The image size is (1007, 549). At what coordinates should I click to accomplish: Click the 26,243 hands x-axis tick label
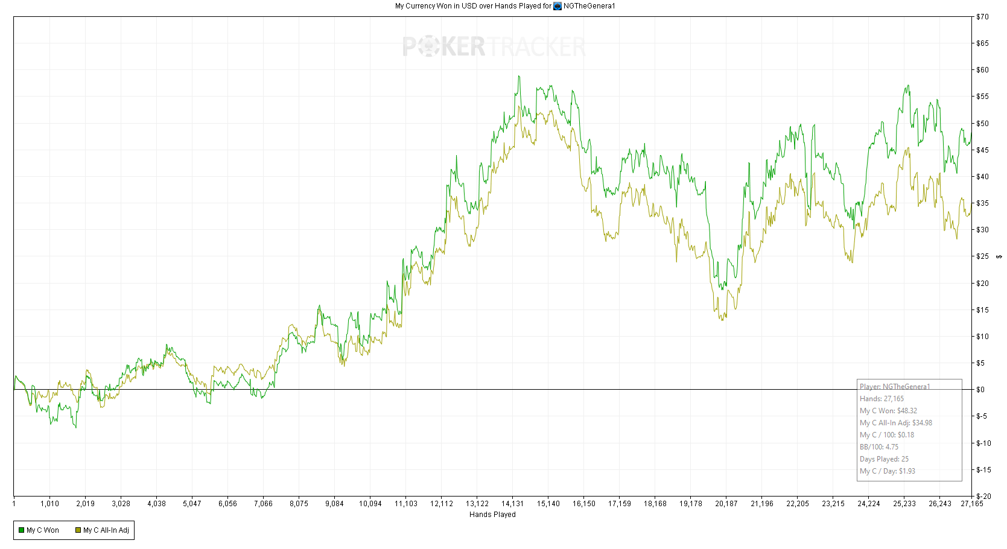coord(940,504)
